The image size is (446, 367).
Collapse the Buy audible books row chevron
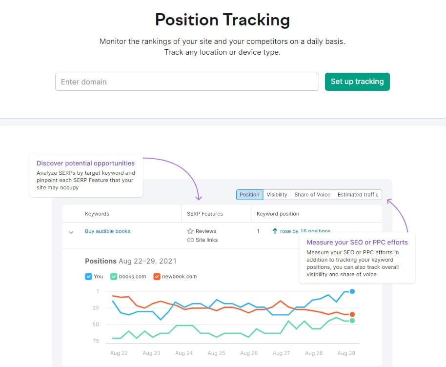tap(71, 232)
